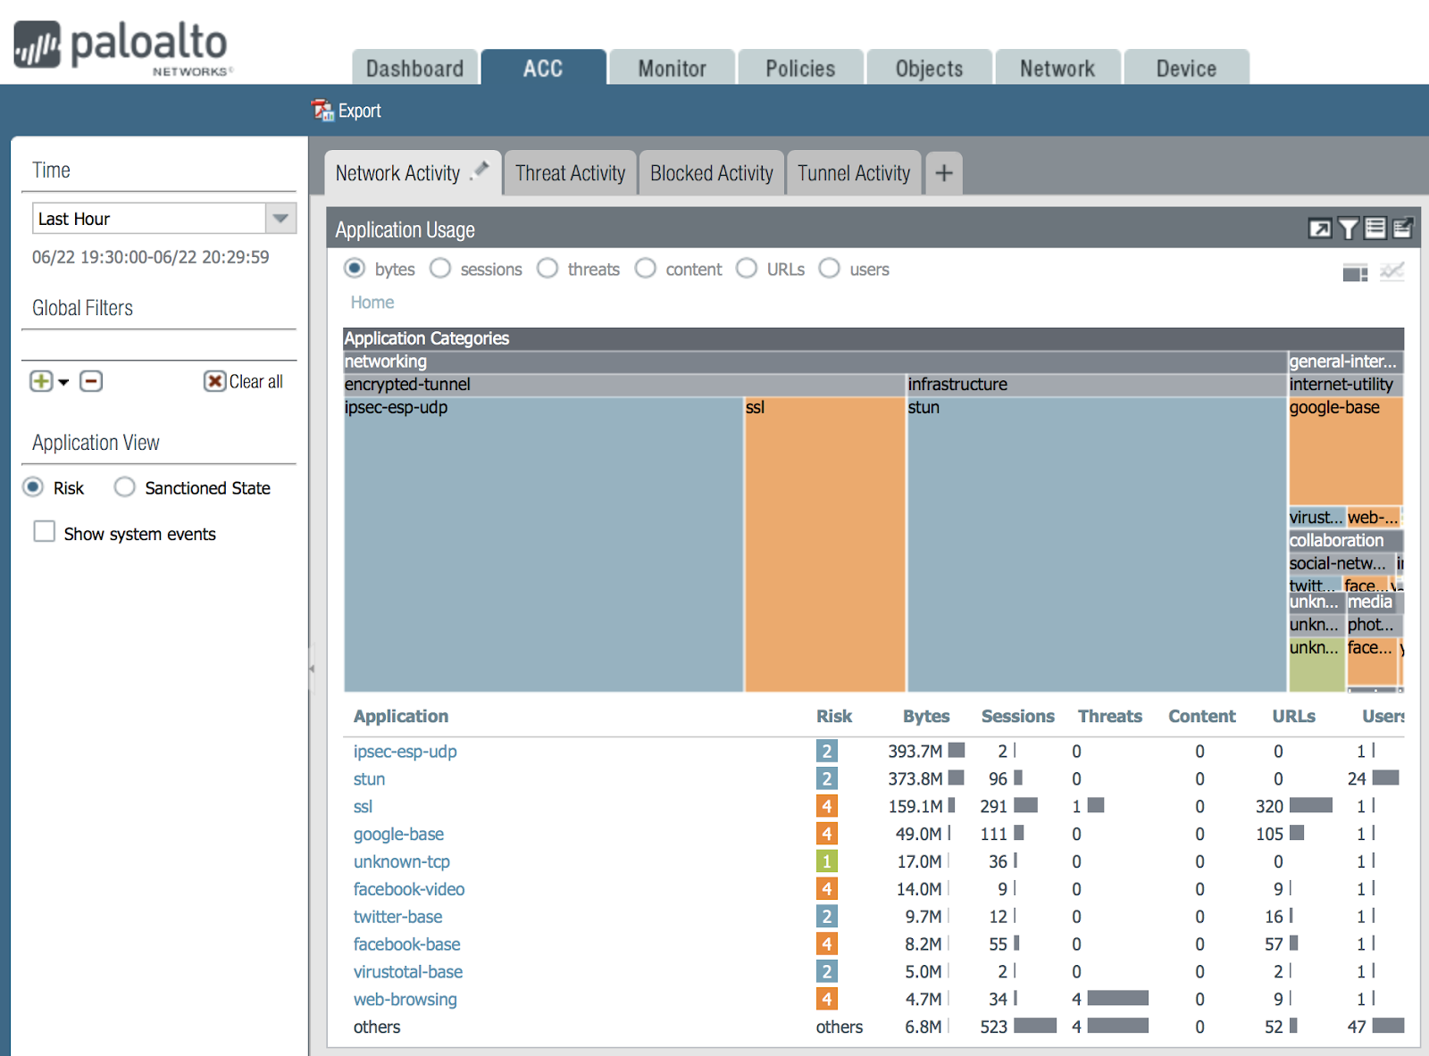Switch to Blocked Activity tab

point(712,173)
